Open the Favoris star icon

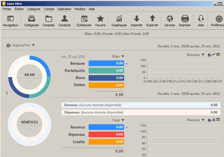click(100, 19)
